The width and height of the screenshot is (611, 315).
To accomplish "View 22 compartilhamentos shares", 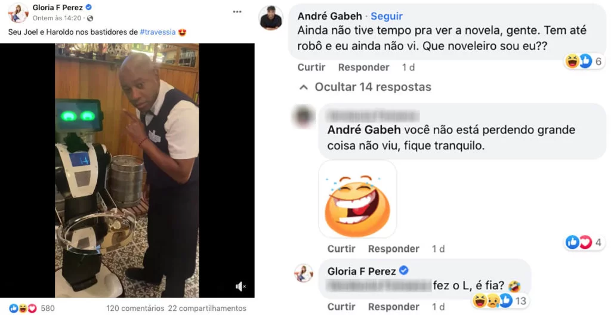I will pyautogui.click(x=207, y=308).
